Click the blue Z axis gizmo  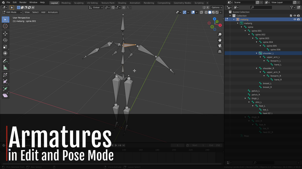click(214, 19)
